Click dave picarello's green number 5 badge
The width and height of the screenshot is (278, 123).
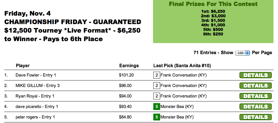[156, 107]
